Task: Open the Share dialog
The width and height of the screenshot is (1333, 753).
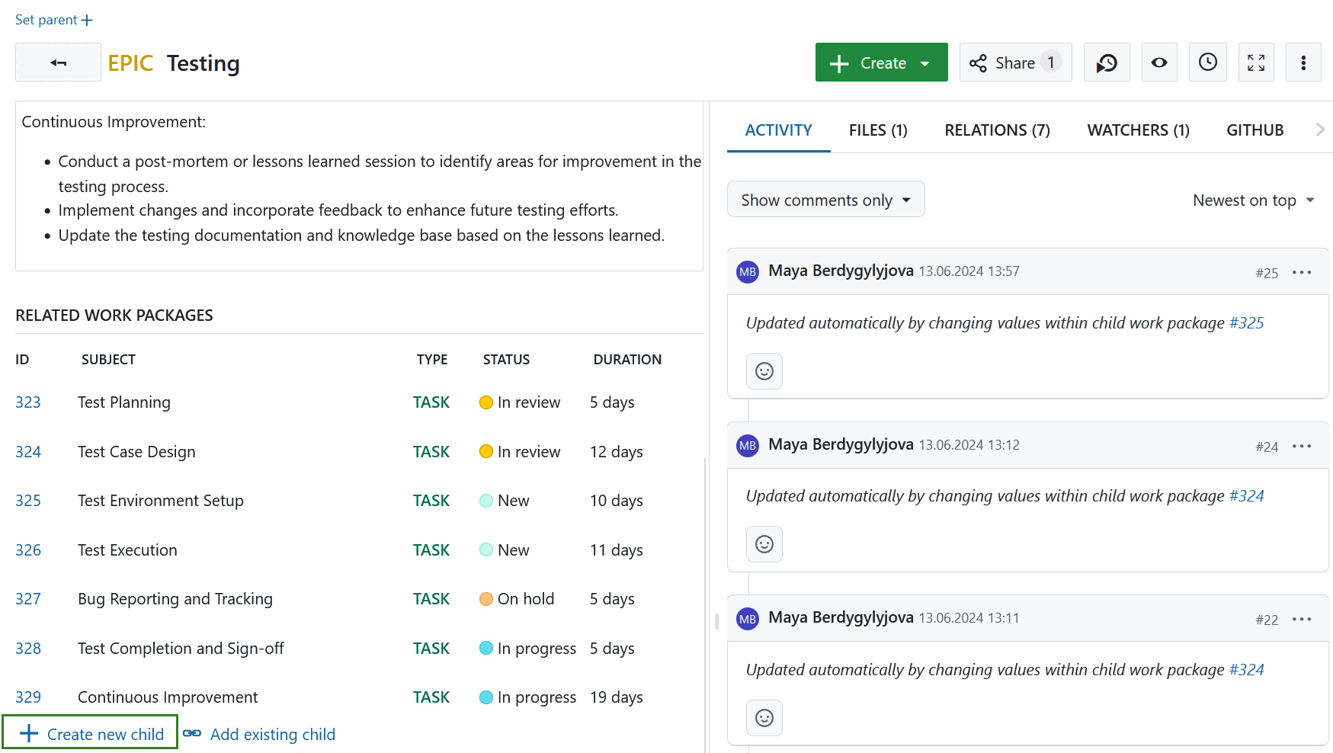Action: point(1014,62)
